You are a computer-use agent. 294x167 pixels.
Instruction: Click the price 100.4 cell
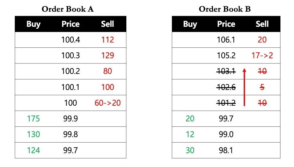[71, 40]
